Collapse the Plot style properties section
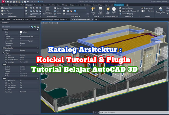Viewport: 169px width, 115px height. (x=37, y=53)
